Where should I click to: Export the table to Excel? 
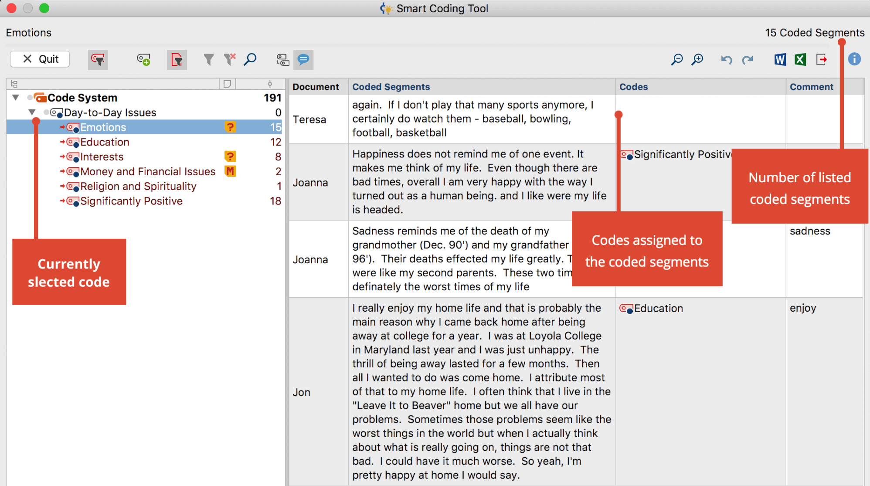[800, 59]
